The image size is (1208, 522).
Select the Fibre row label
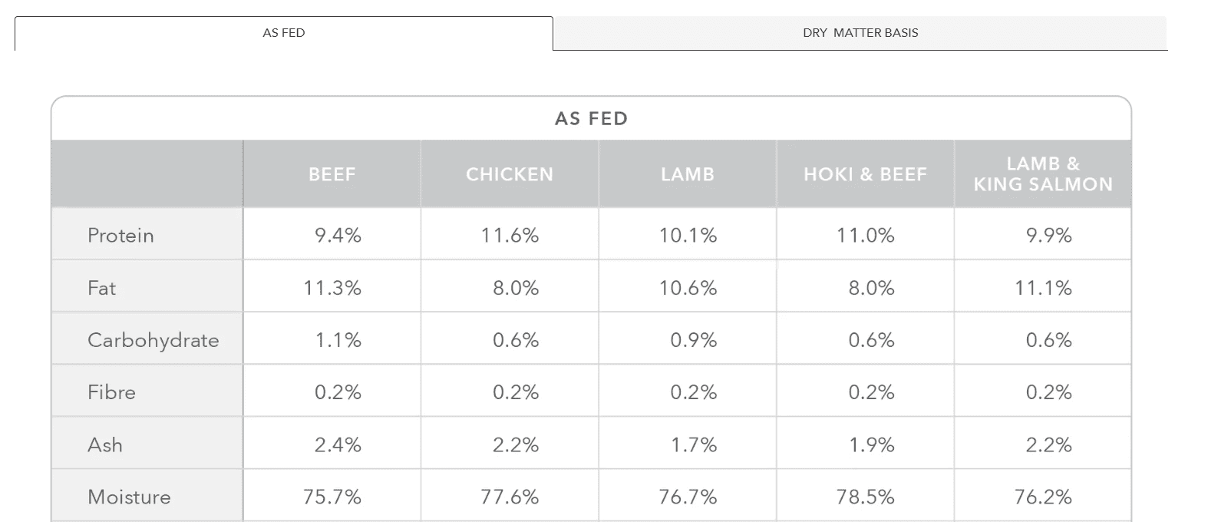[111, 392]
